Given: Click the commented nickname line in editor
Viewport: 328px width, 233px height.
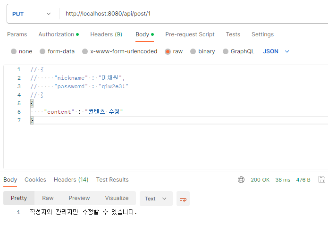Looking at the screenshot, I should (77, 78).
